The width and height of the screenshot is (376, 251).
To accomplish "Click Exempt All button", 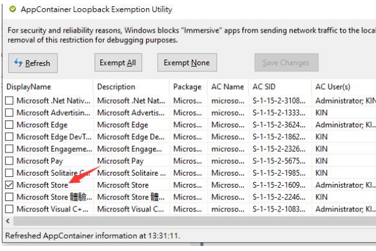I will [x=118, y=63].
